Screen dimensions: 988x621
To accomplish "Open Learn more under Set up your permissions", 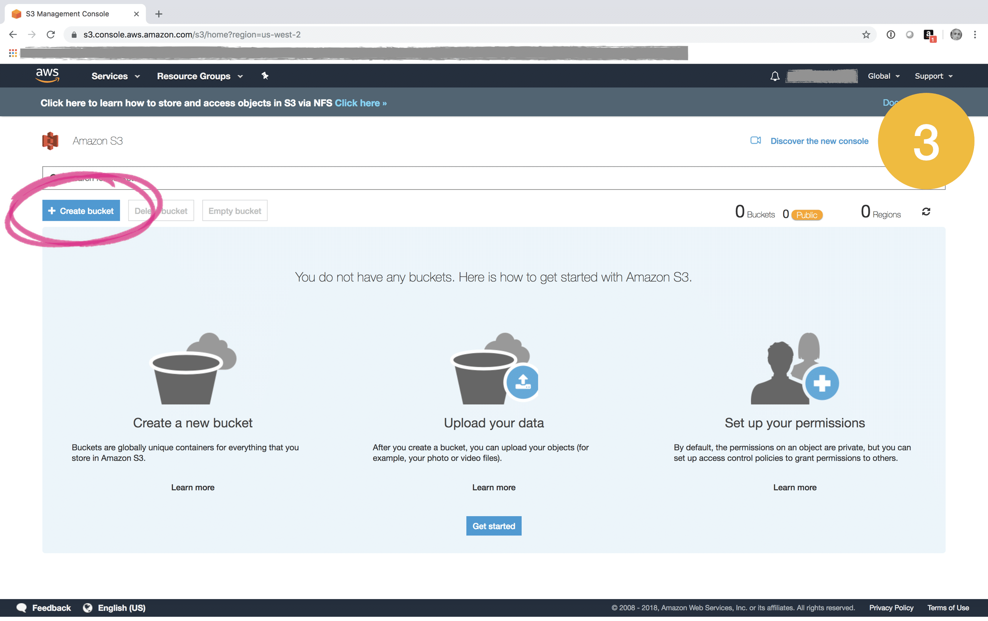I will (795, 487).
